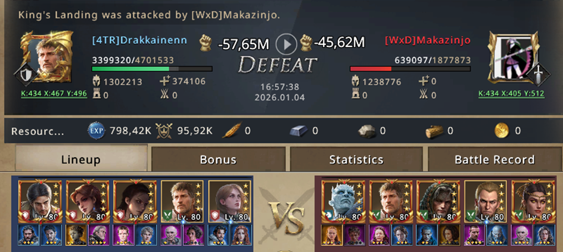Play the battle replay button
The height and width of the screenshot is (252, 563).
[x=286, y=44]
